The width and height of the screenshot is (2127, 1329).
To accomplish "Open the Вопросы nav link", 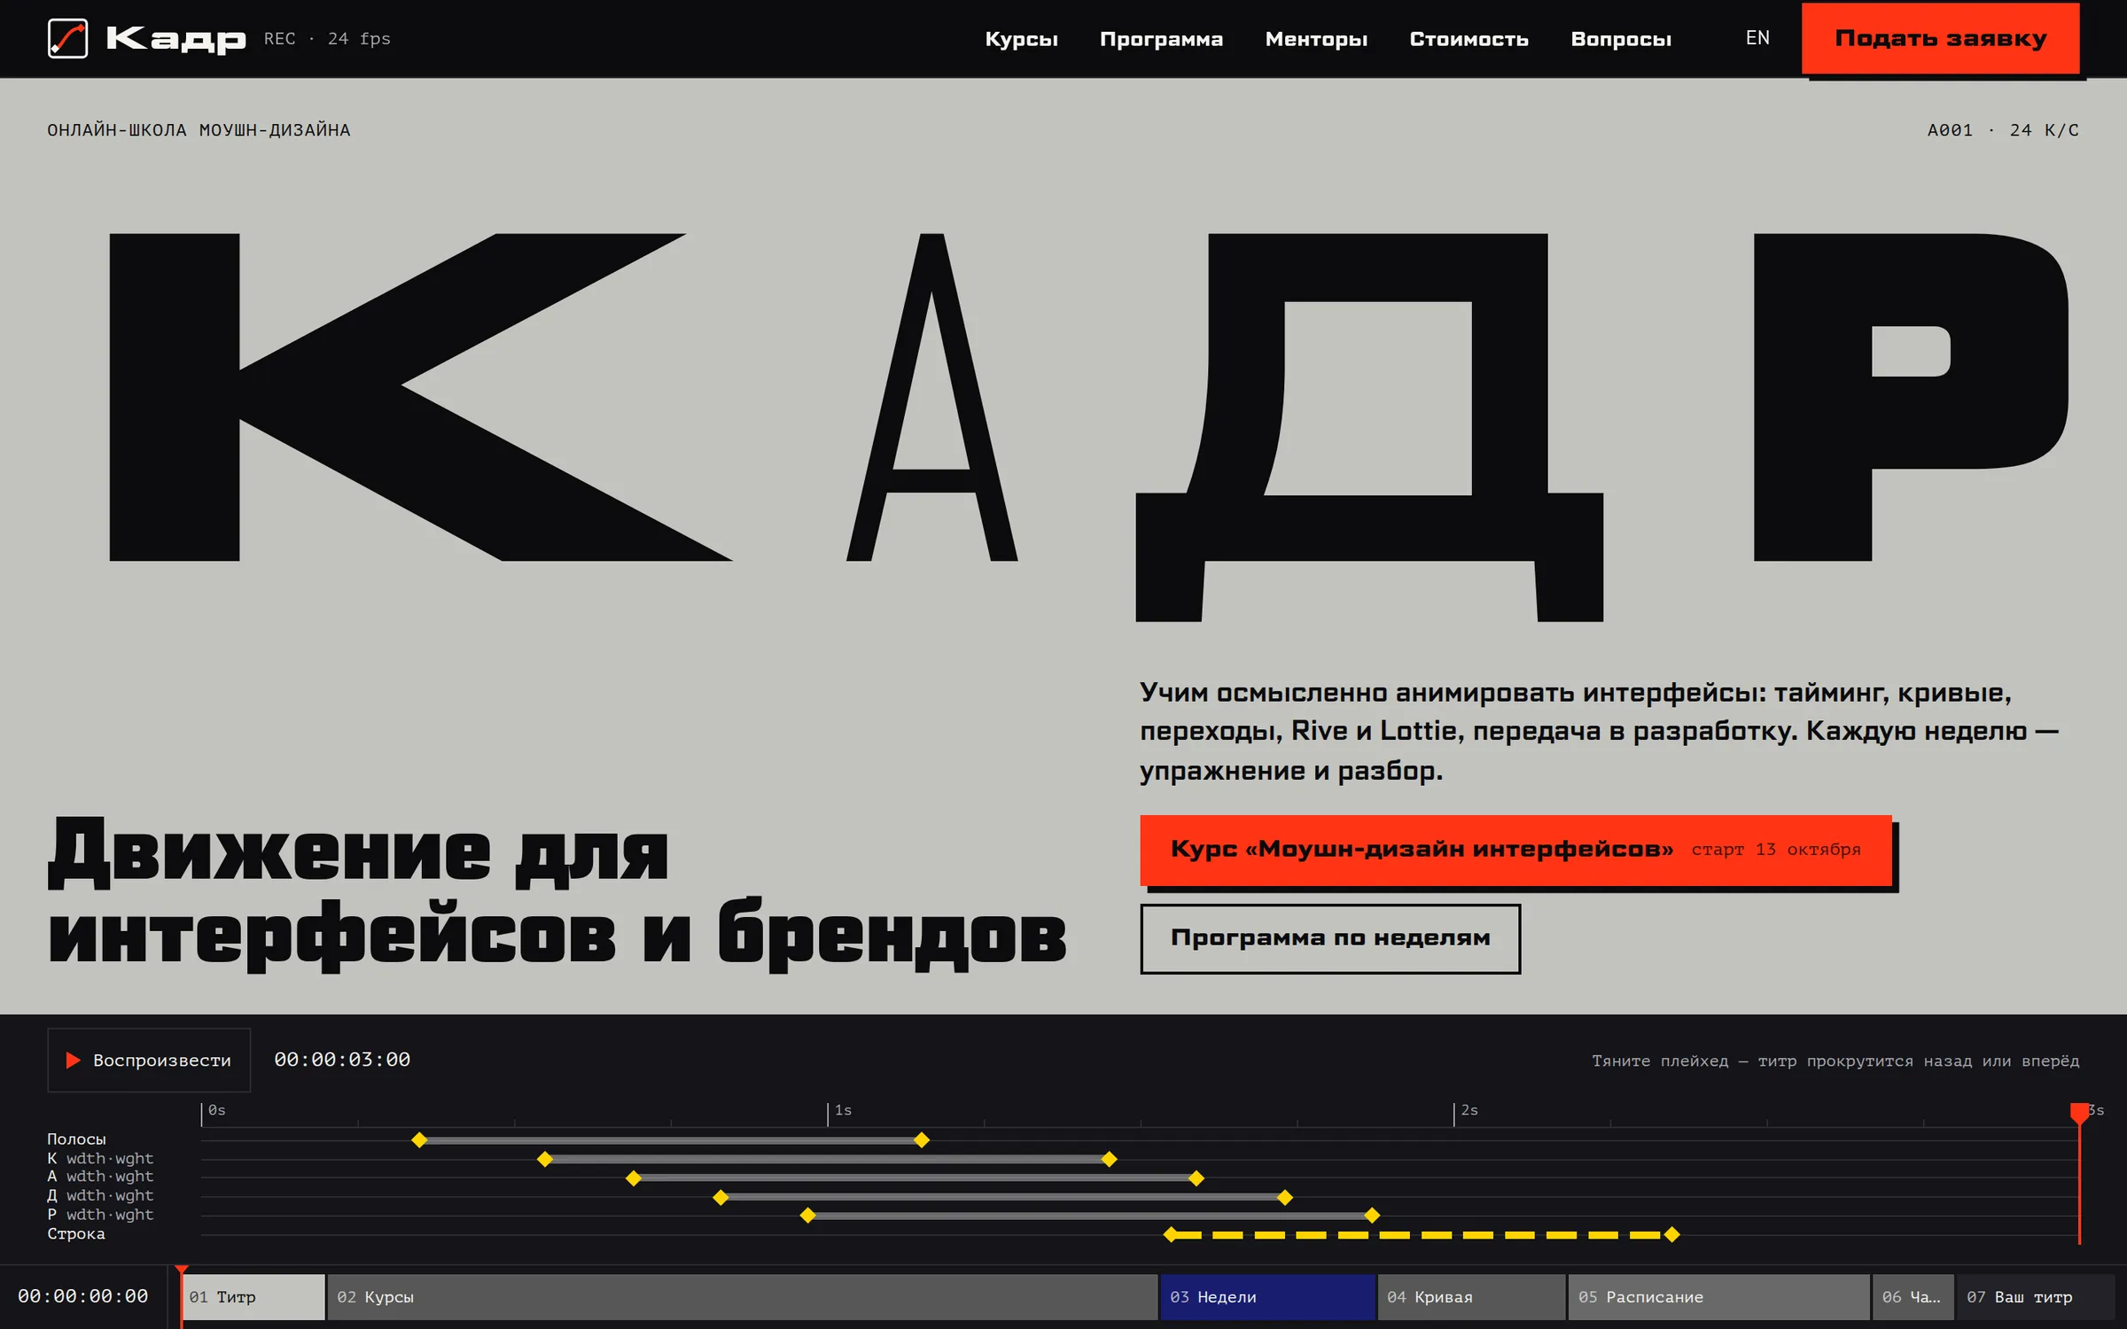I will pyautogui.click(x=1621, y=39).
